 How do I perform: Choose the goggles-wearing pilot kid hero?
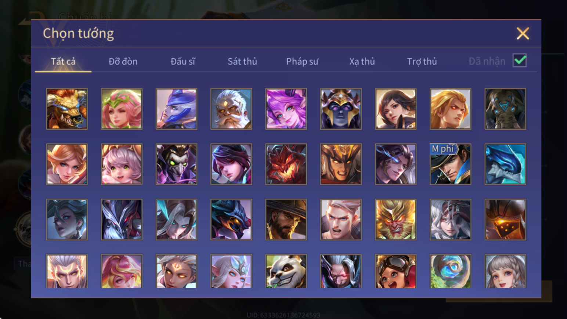tap(396, 271)
